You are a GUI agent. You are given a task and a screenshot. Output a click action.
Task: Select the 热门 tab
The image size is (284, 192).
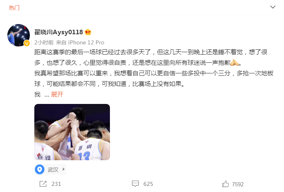click(14, 8)
